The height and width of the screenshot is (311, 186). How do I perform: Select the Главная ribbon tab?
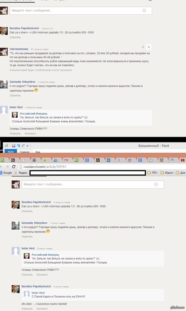point(24,152)
